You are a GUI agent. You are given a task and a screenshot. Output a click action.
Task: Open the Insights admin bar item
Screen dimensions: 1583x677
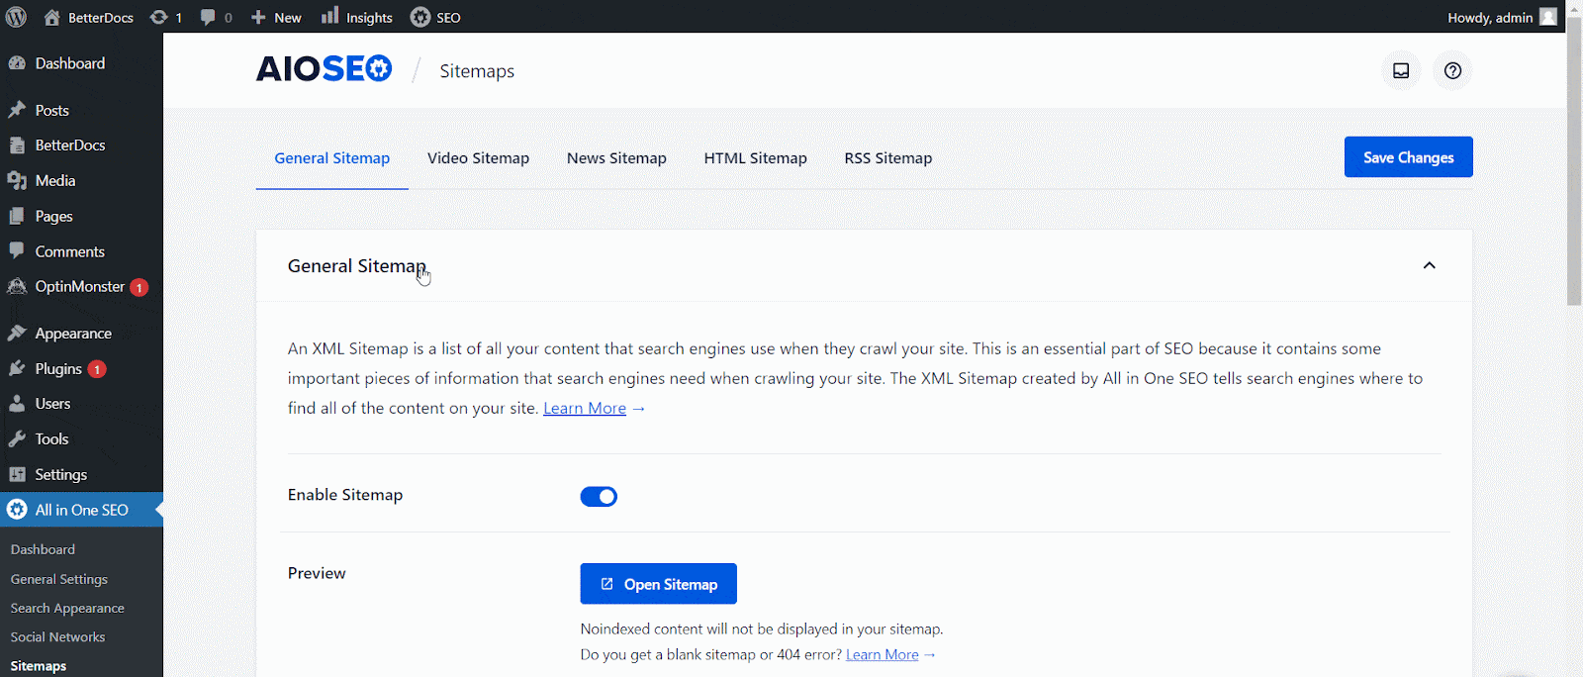(x=357, y=17)
